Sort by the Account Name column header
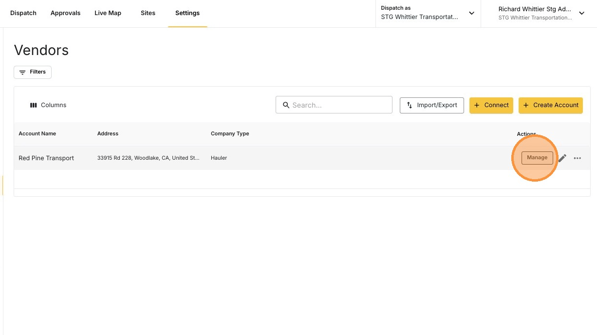The width and height of the screenshot is (597, 335). tap(37, 133)
